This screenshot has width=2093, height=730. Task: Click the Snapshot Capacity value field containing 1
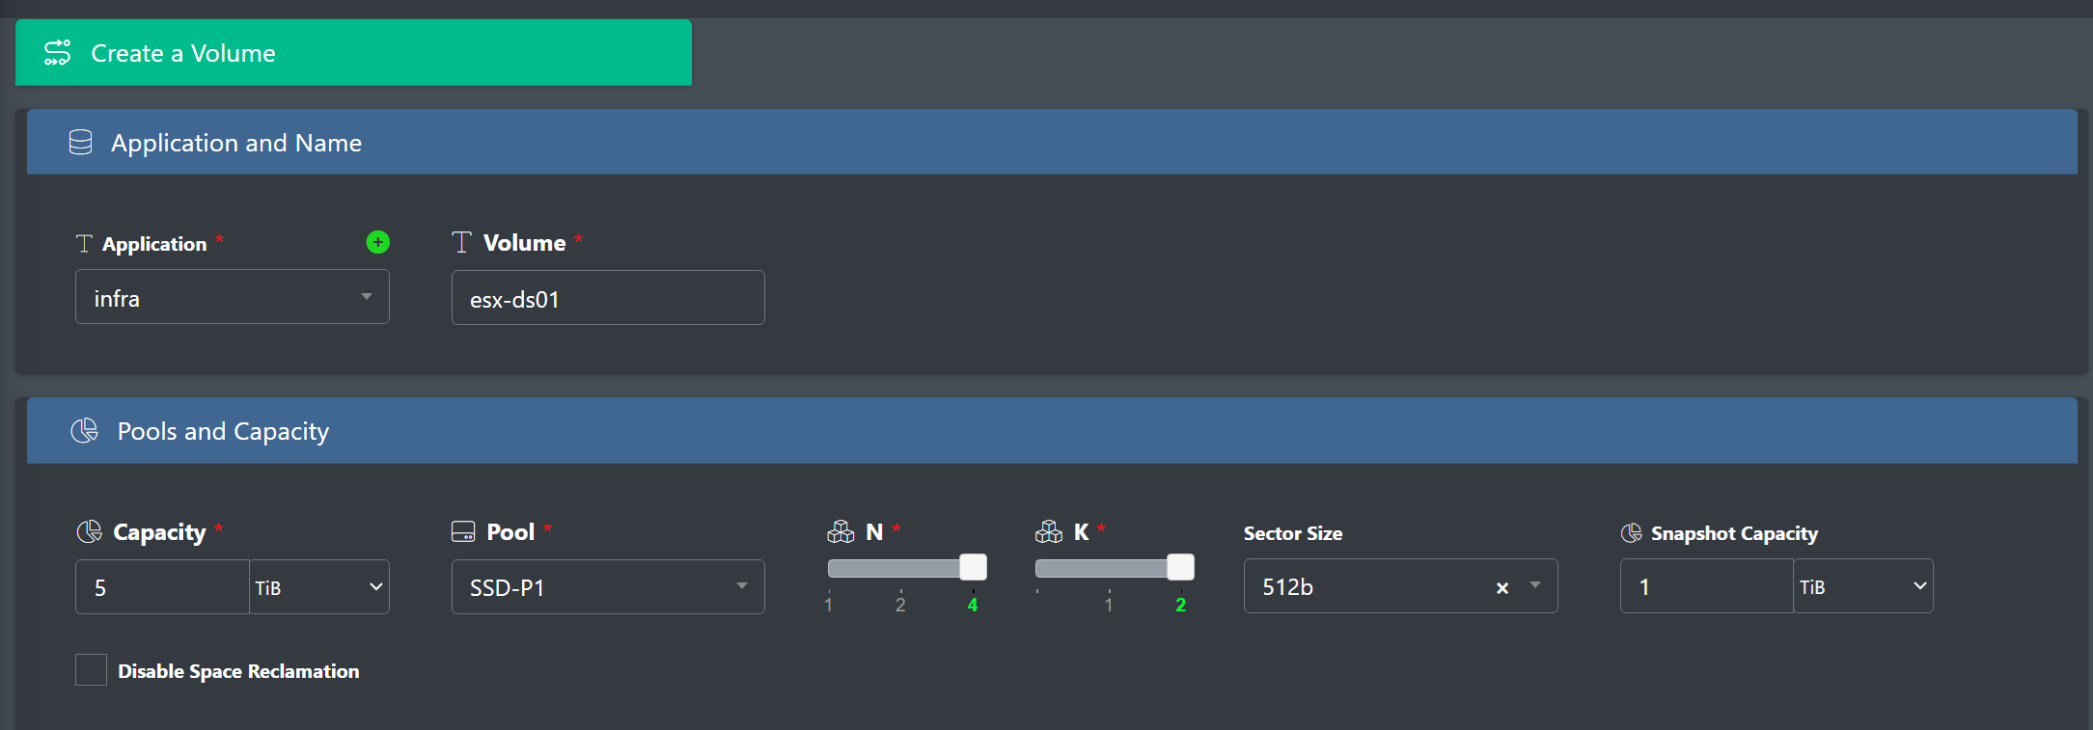1707,585
